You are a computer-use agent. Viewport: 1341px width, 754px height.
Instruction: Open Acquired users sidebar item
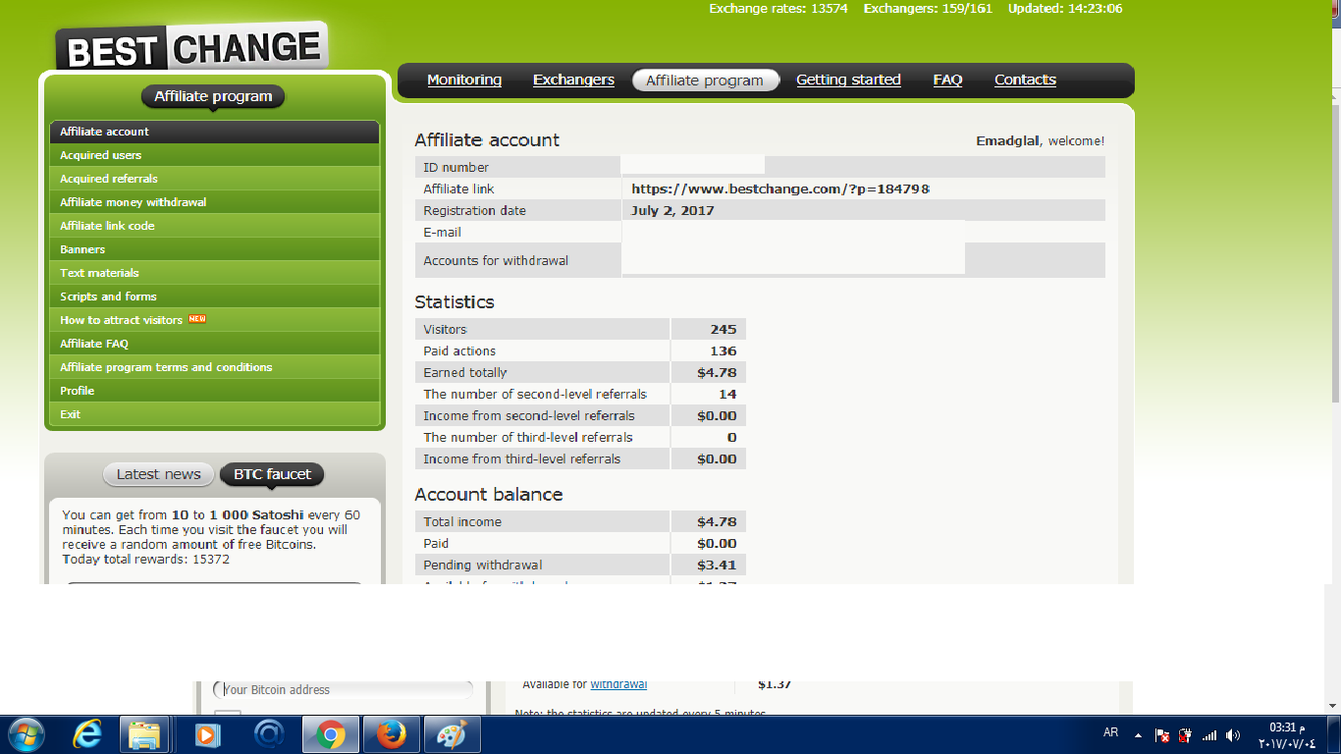[214, 155]
